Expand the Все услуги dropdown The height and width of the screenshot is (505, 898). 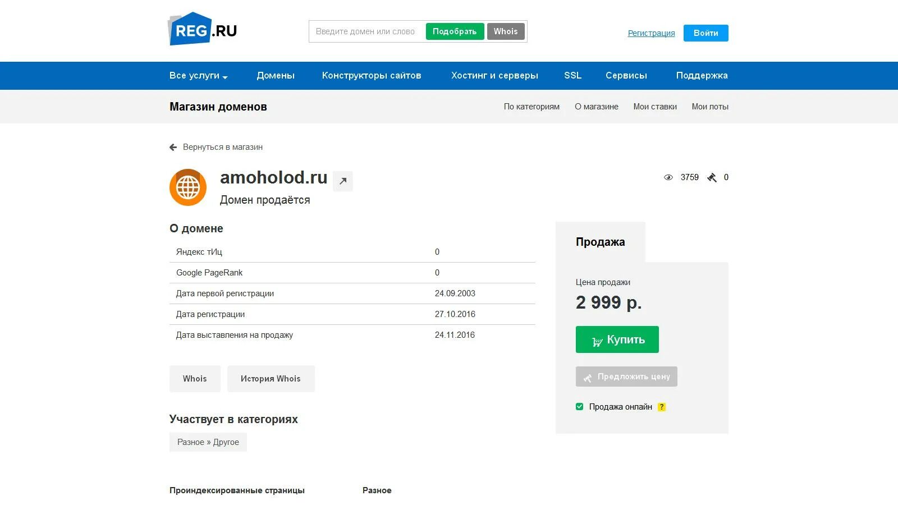point(199,76)
